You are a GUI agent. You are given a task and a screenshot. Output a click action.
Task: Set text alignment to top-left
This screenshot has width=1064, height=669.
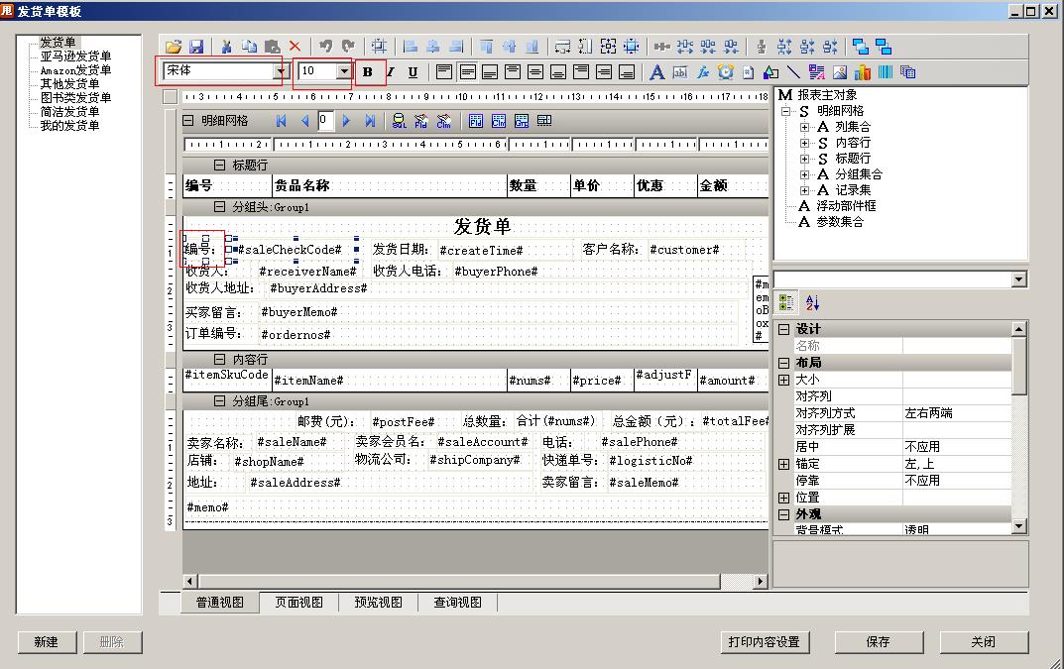coord(444,72)
